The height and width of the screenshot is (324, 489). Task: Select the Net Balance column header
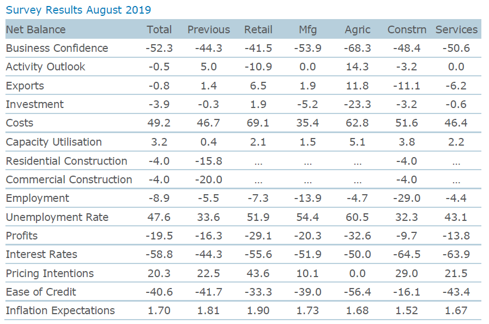coord(35,29)
